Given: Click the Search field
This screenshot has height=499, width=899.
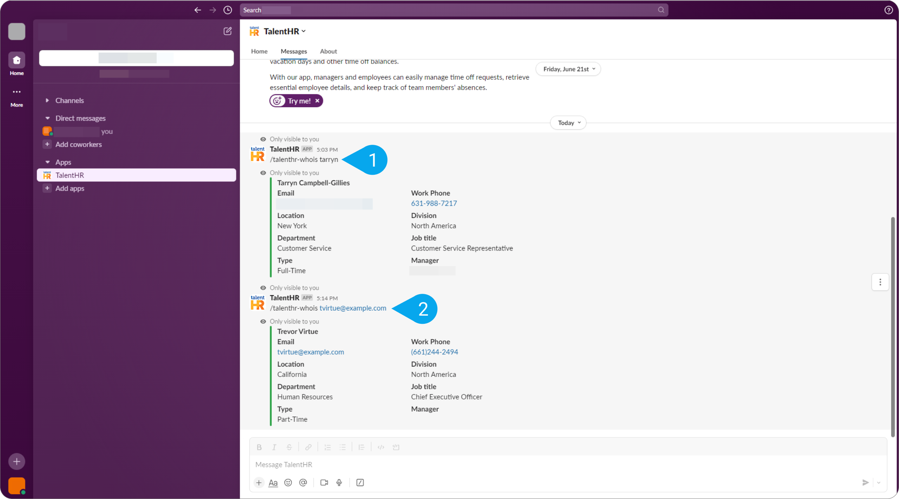Looking at the screenshot, I should point(454,10).
